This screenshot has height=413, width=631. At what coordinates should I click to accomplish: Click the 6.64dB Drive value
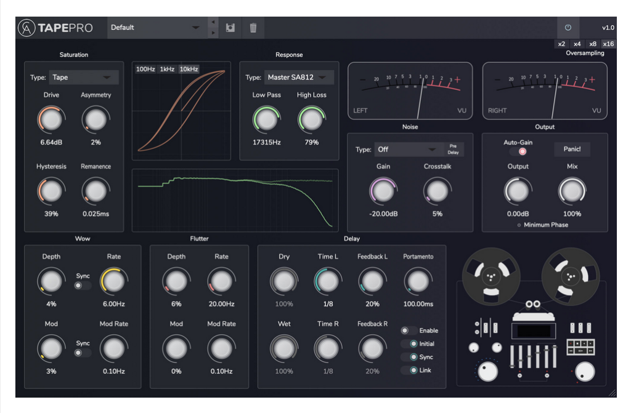tap(51, 142)
